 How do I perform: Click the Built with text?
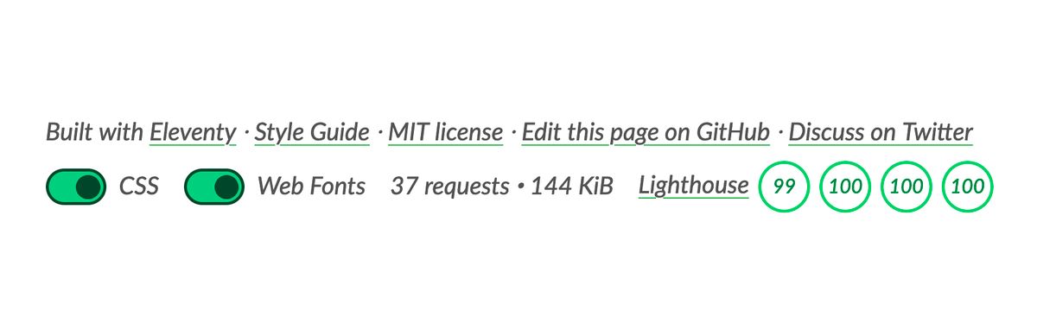(94, 133)
